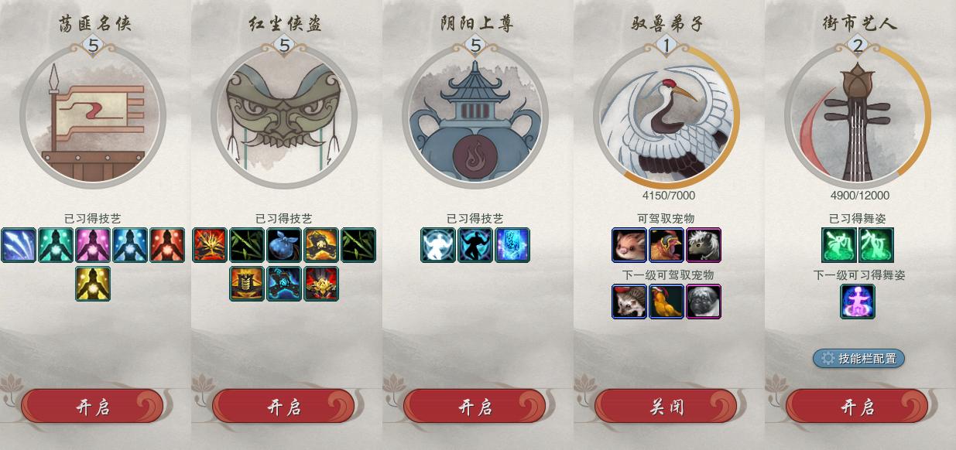The width and height of the screenshot is (956, 450).
Task: Turn on 街市艺人 with 开启 button
Action: pos(857,407)
